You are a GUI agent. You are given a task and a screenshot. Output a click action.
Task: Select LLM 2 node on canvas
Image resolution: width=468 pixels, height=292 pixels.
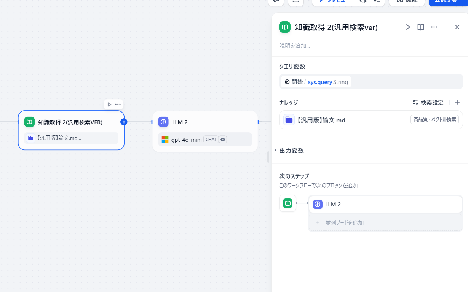(205, 131)
